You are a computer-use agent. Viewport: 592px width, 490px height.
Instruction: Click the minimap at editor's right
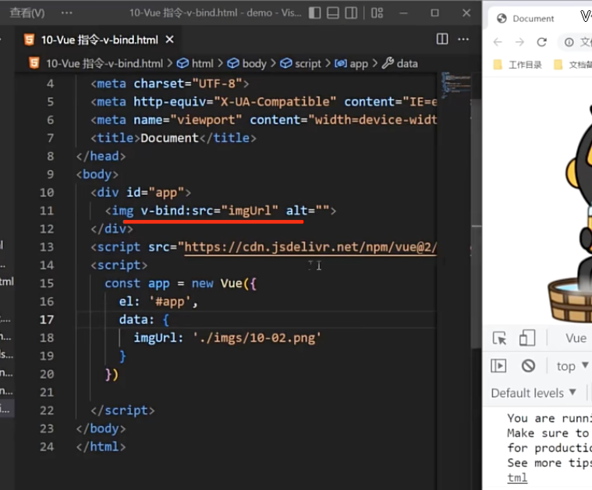click(456, 83)
